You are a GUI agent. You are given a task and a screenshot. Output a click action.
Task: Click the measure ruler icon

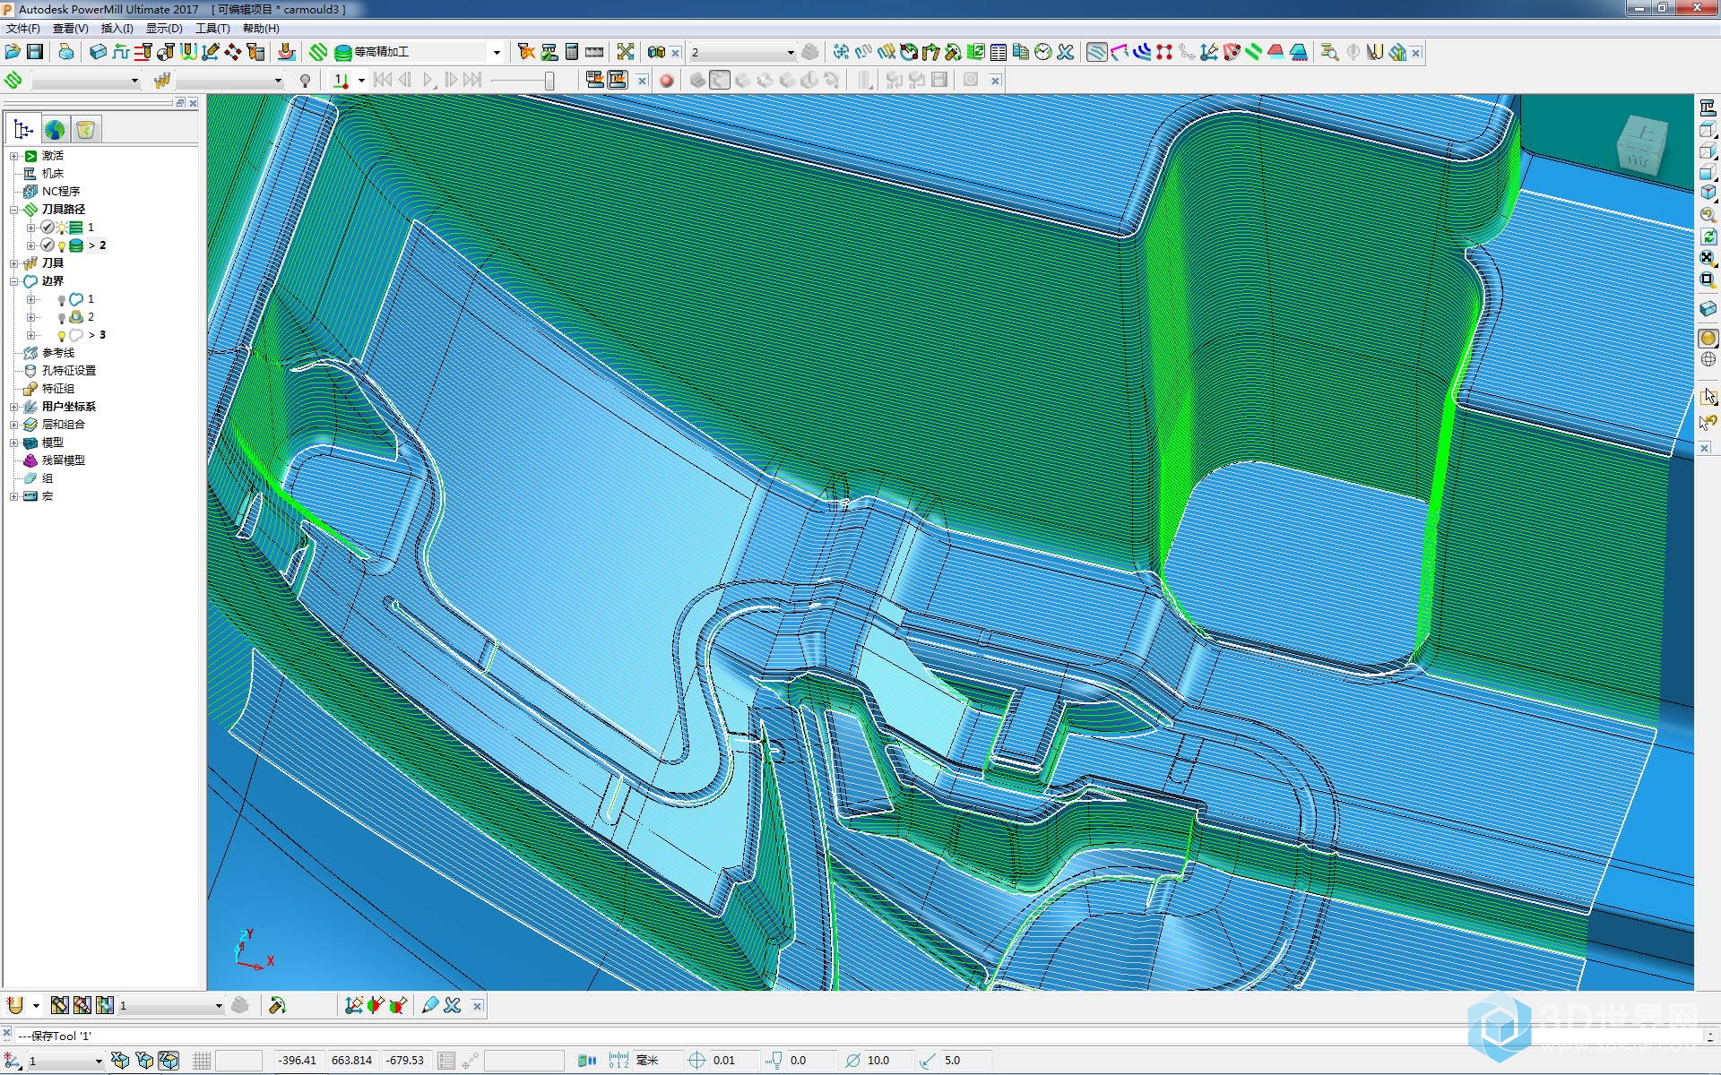[594, 52]
